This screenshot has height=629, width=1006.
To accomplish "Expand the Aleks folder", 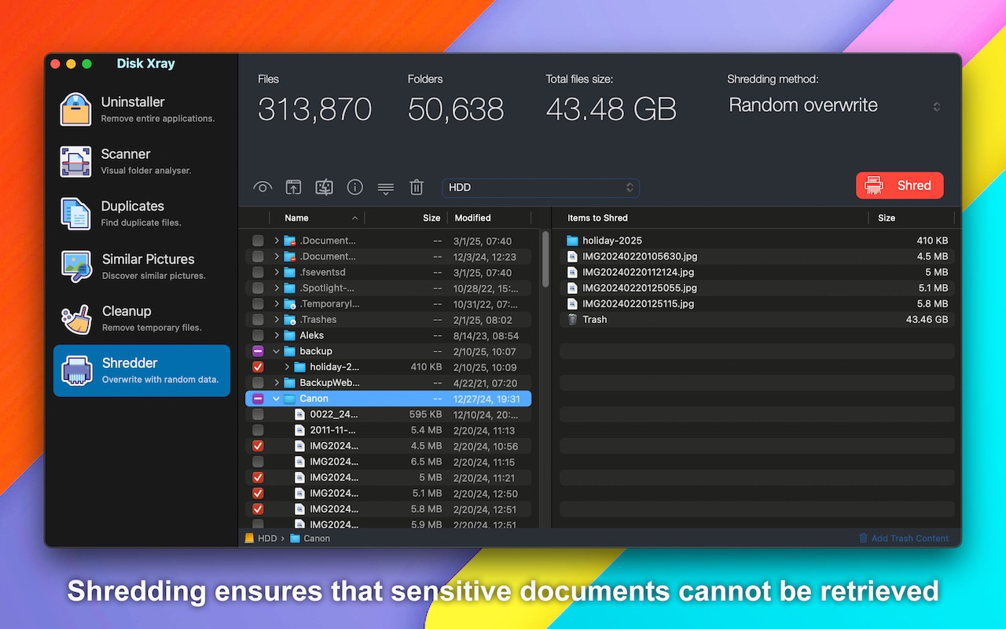I will [277, 336].
